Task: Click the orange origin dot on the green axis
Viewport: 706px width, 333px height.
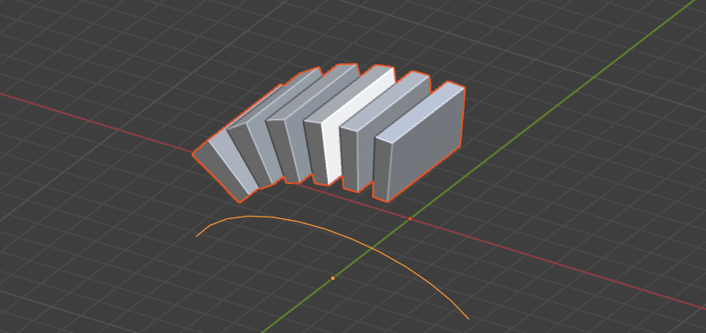Action: (333, 278)
